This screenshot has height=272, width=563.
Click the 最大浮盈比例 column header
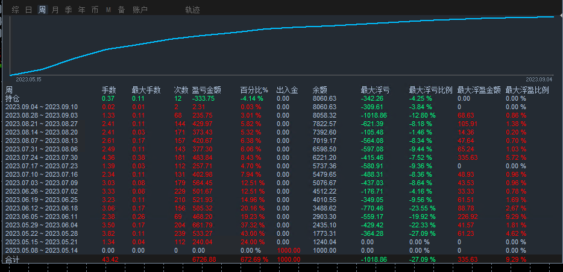click(x=527, y=90)
